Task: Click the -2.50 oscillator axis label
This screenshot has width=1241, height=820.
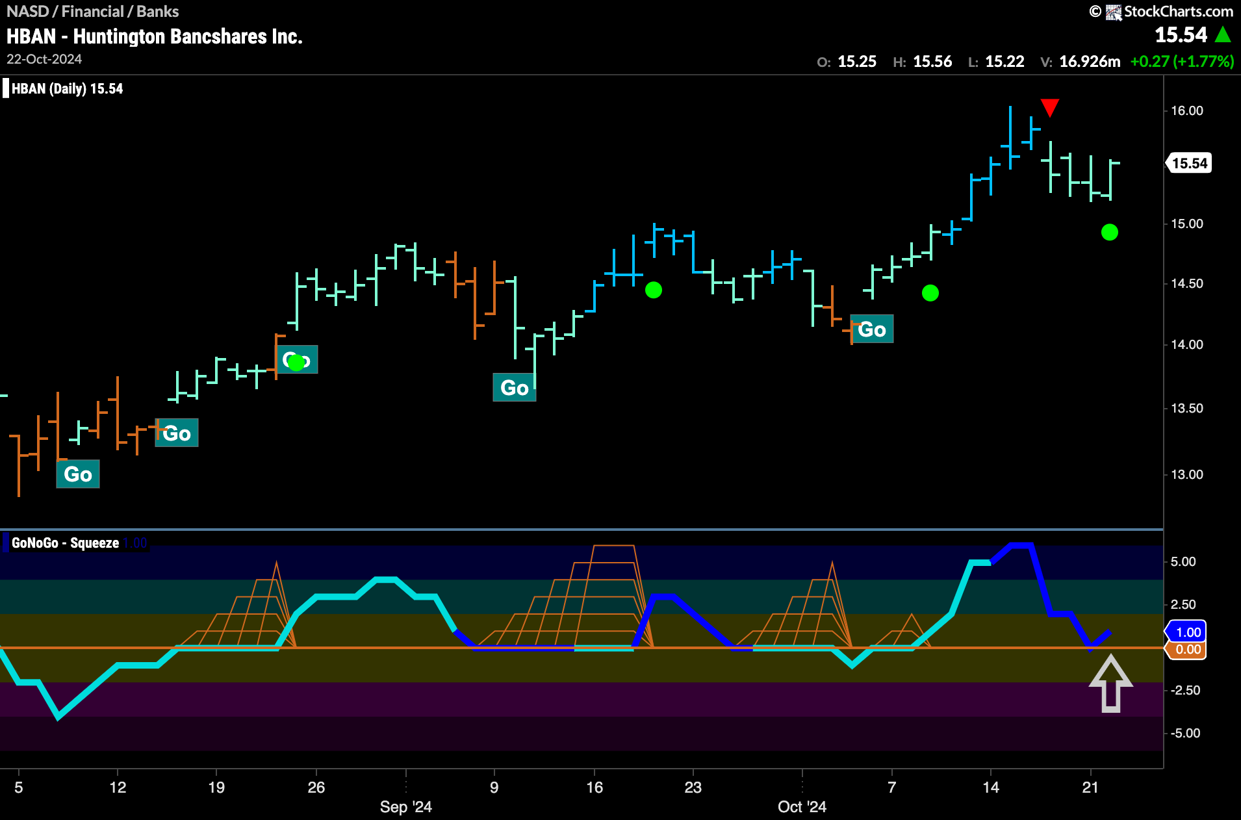Action: [x=1185, y=690]
